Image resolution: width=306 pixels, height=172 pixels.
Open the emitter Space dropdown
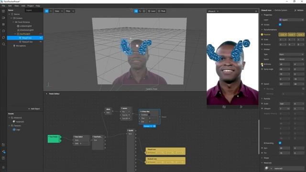(x=291, y=59)
